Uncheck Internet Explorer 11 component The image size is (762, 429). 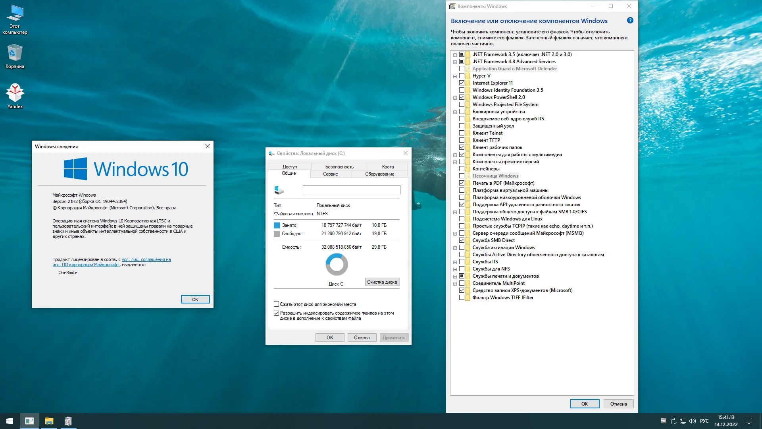462,83
